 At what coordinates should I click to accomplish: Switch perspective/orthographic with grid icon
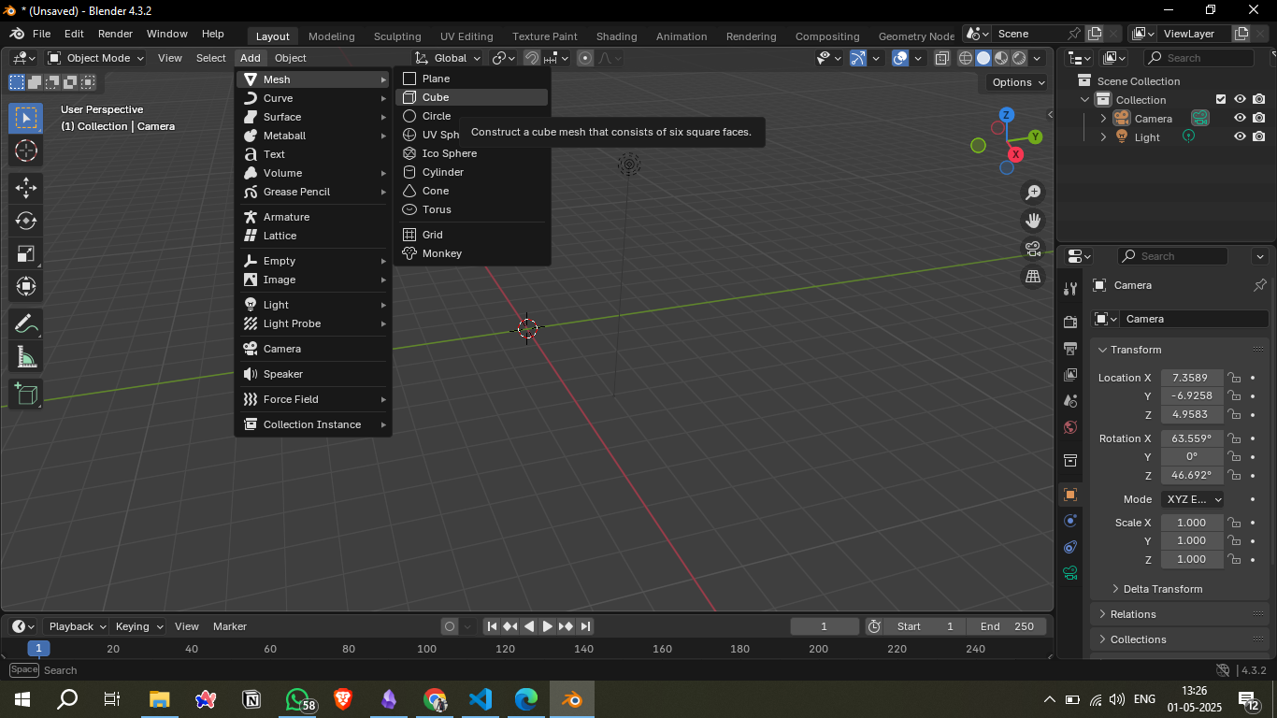tap(1033, 277)
